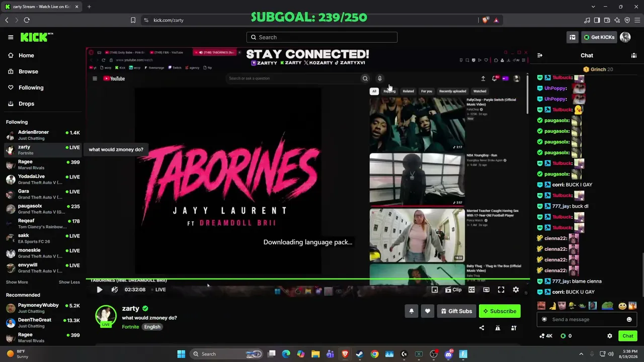Viewport: 644px width, 362px height.
Task: Open the tab search dropdown arrow
Action: point(593,7)
